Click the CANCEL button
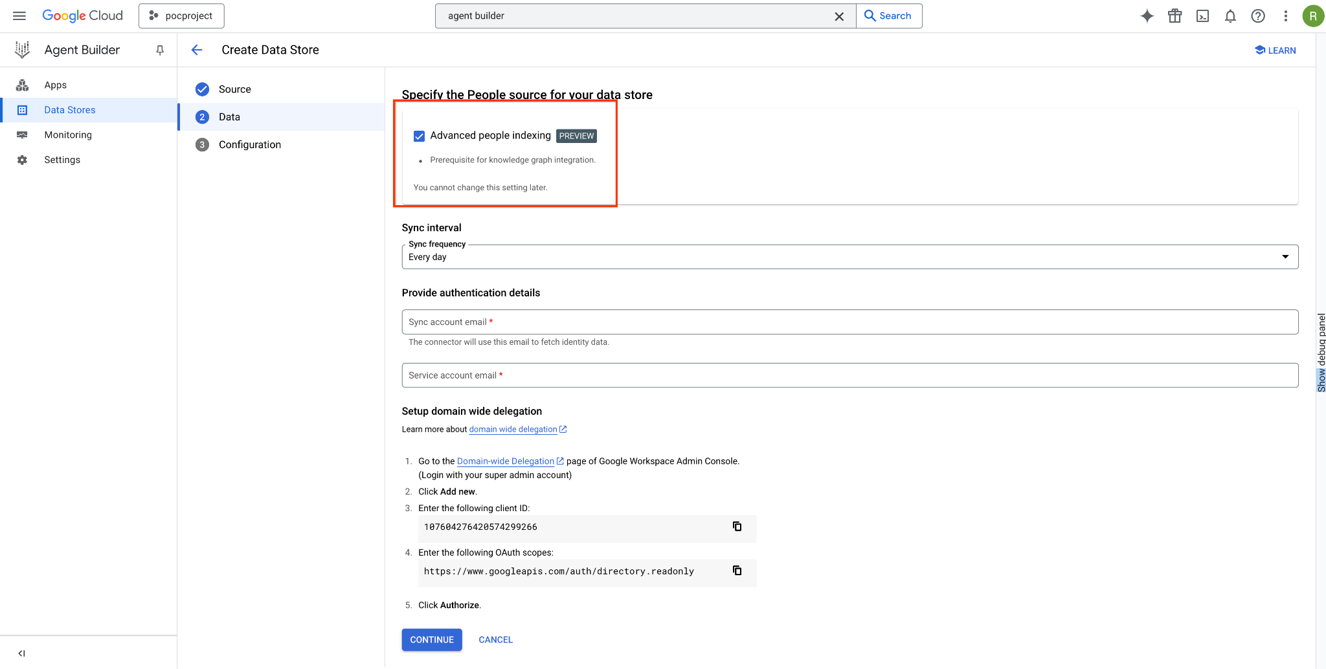This screenshot has width=1326, height=669. (495, 640)
